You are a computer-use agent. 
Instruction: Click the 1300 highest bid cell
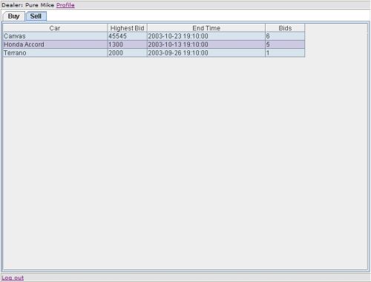click(x=127, y=44)
